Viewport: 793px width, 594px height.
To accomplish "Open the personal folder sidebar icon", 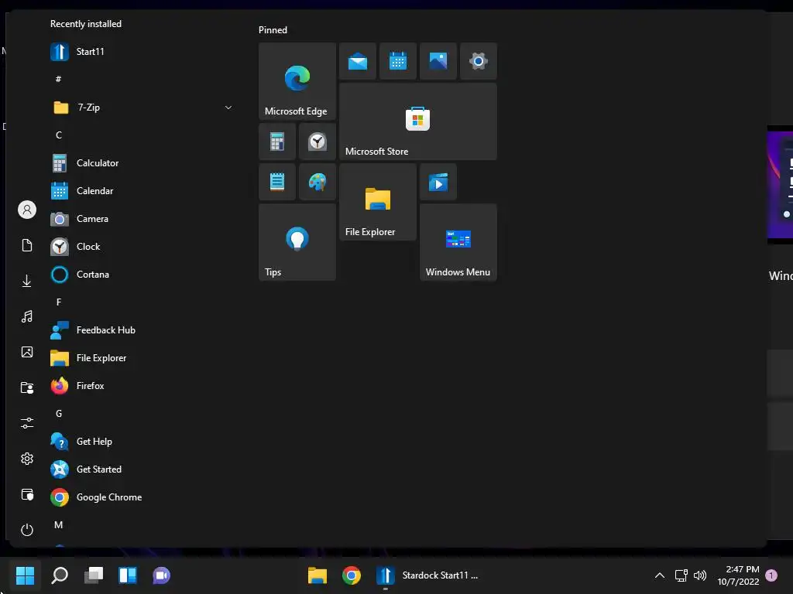I will [x=27, y=387].
